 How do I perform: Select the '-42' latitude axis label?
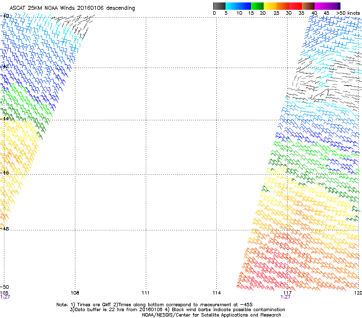[4, 66]
